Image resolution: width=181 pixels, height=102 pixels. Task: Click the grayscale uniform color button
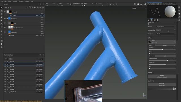tap(162, 84)
